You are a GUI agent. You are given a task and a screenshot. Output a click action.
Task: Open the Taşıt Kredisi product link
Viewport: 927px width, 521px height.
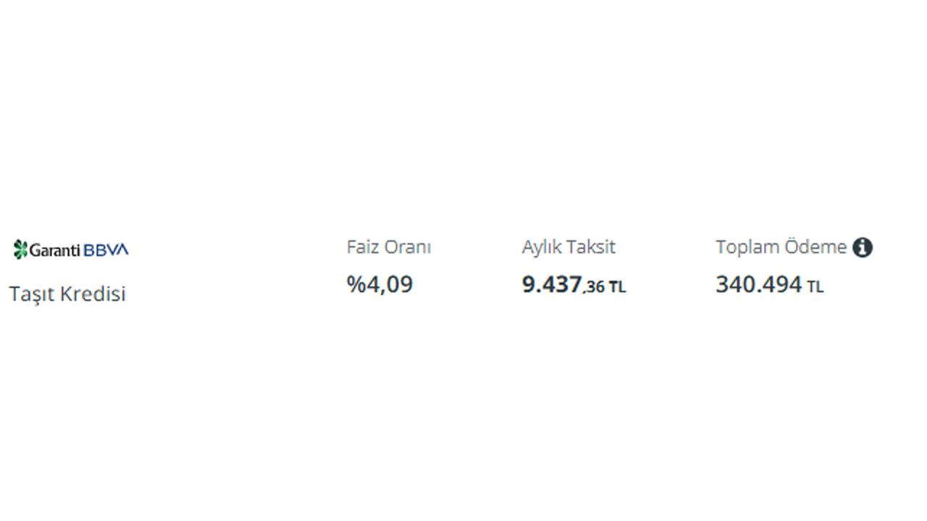coord(67,294)
